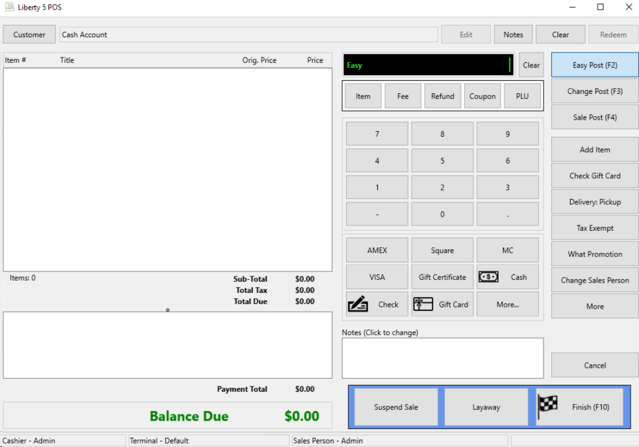Tap keypad decimal point key
The width and height of the screenshot is (639, 447).
pos(507,214)
